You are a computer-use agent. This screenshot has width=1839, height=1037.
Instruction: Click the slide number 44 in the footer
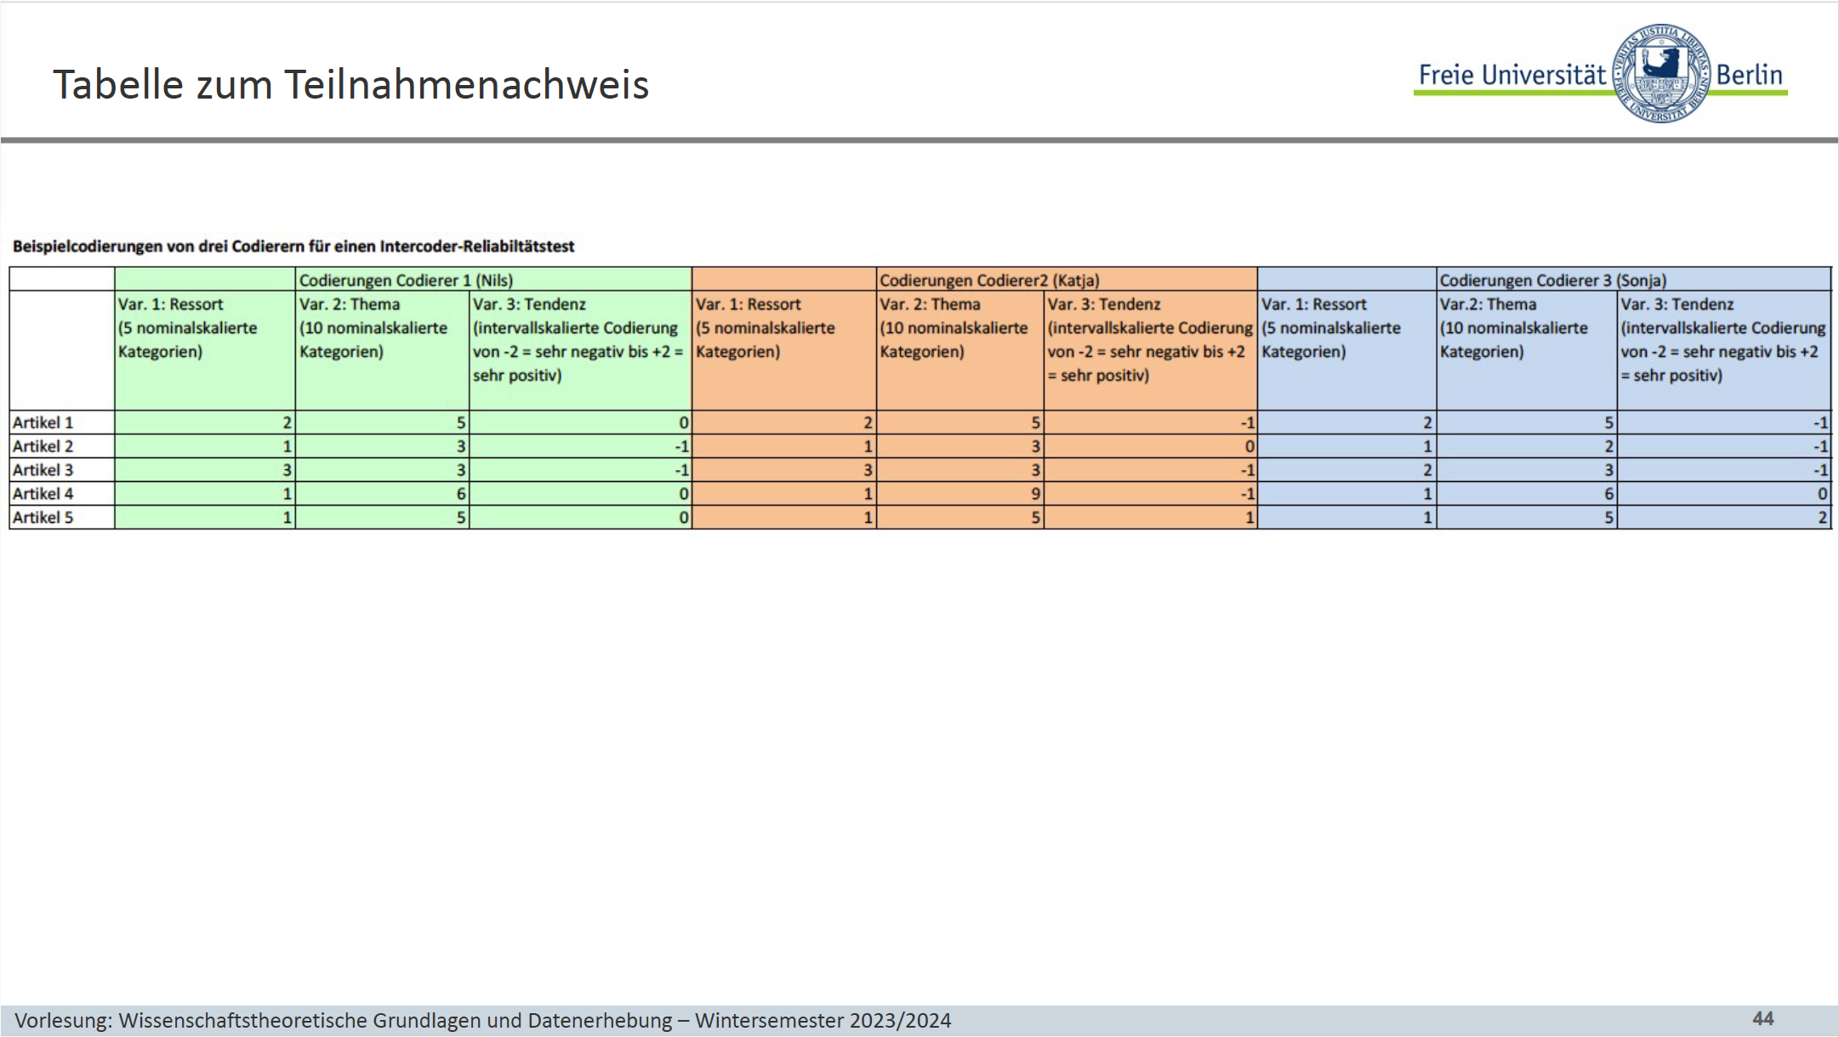[1762, 1018]
